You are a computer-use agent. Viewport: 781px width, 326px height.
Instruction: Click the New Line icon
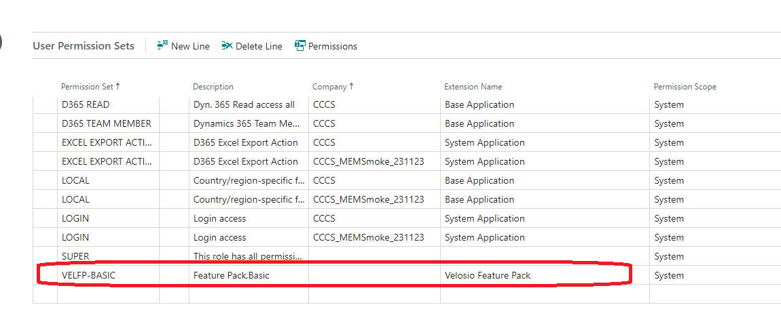[x=162, y=45]
